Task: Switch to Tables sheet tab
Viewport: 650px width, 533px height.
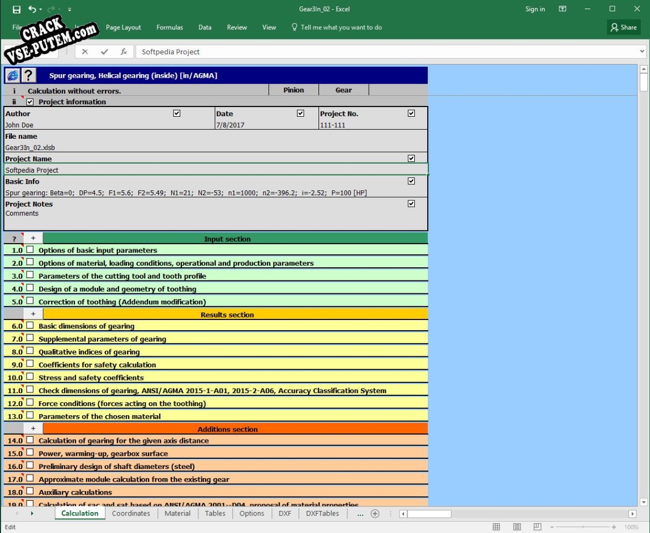Action: point(215,514)
